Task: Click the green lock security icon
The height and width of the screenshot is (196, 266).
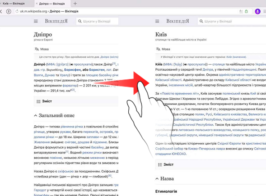Action: point(246,11)
